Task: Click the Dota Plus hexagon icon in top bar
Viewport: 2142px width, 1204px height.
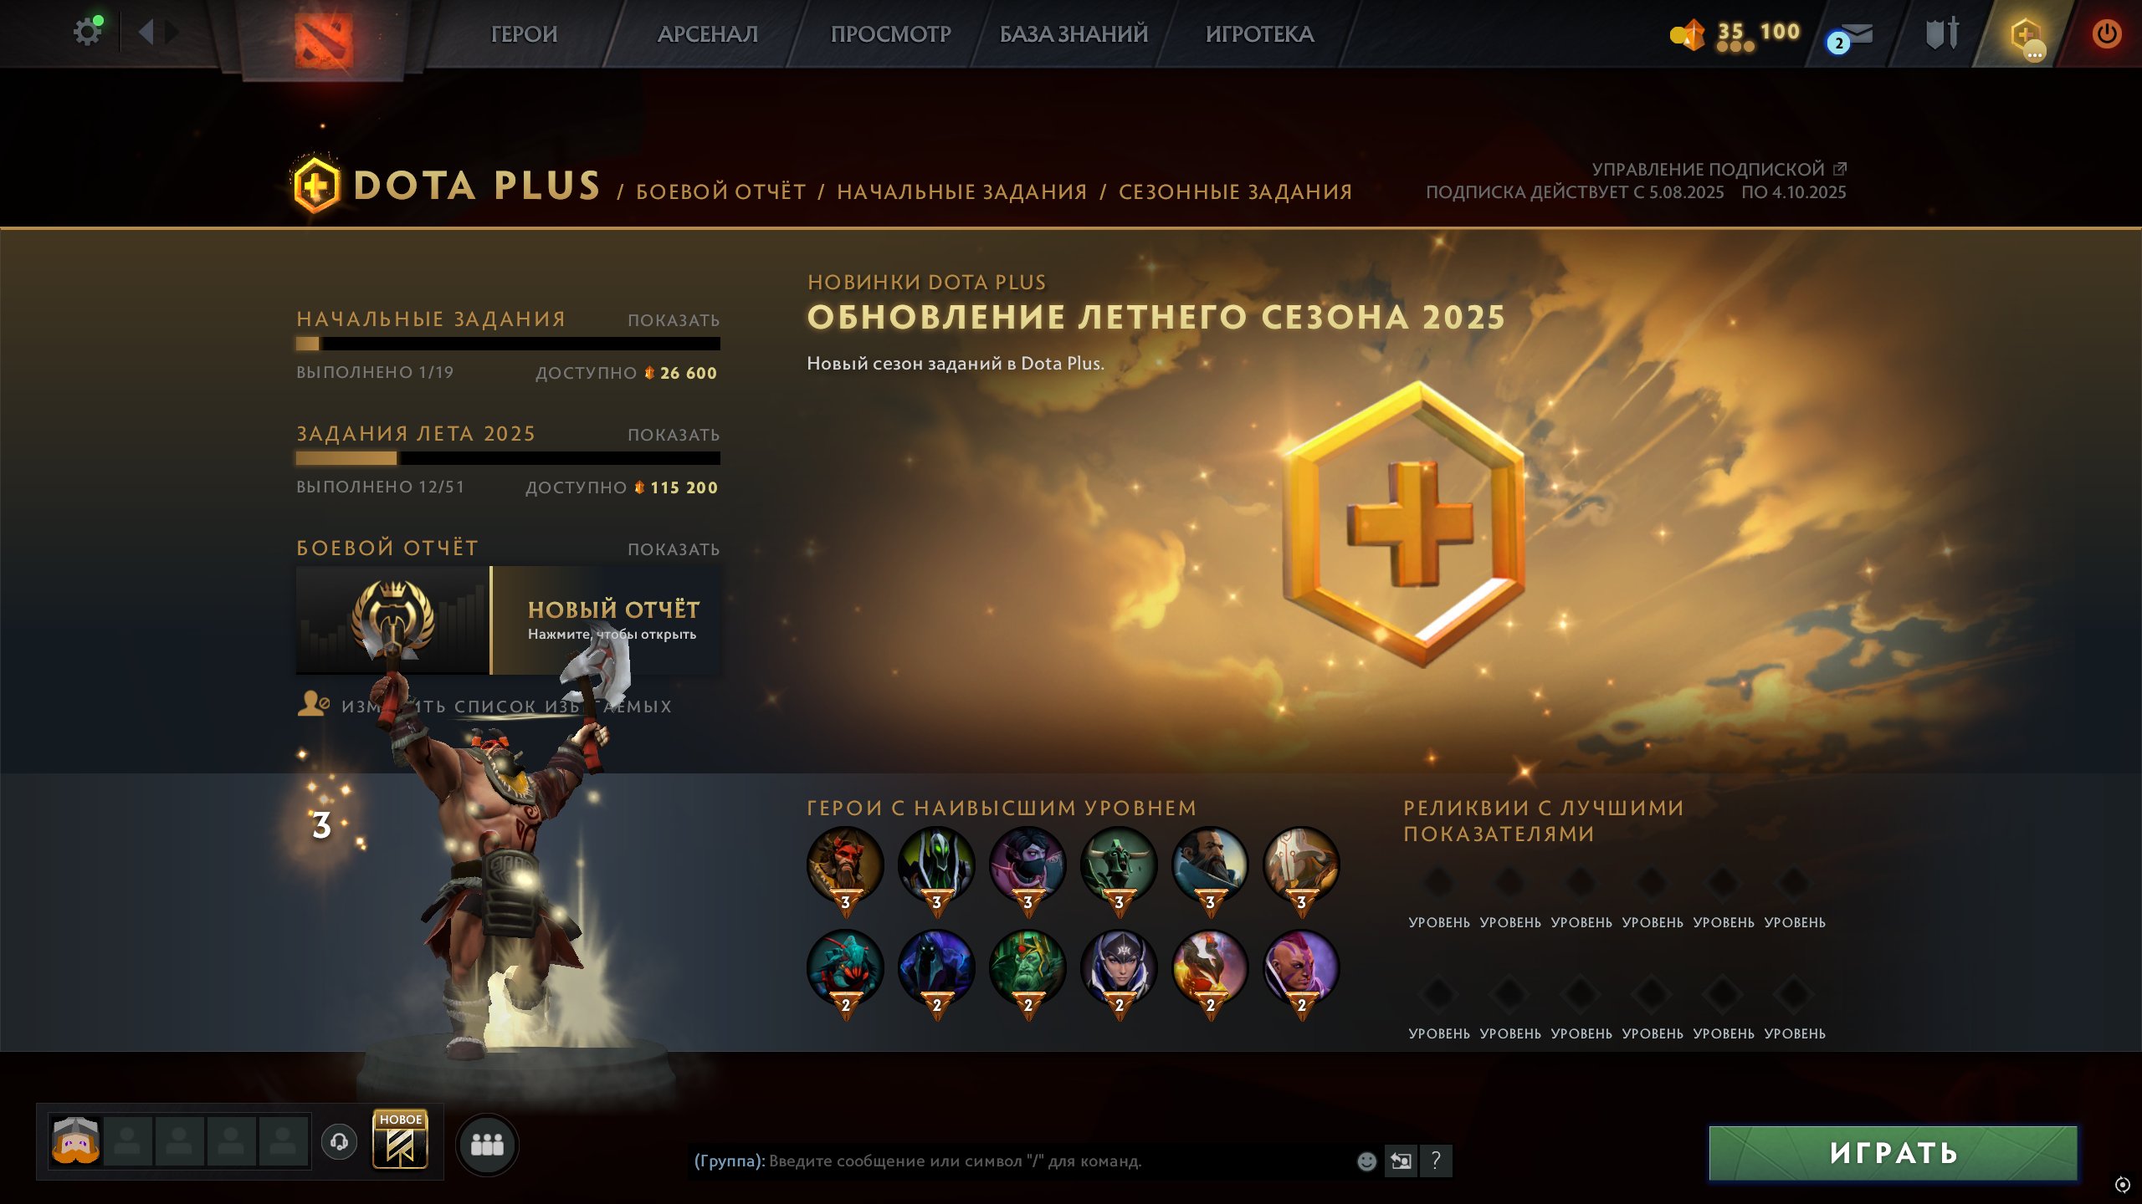Action: [x=2026, y=36]
